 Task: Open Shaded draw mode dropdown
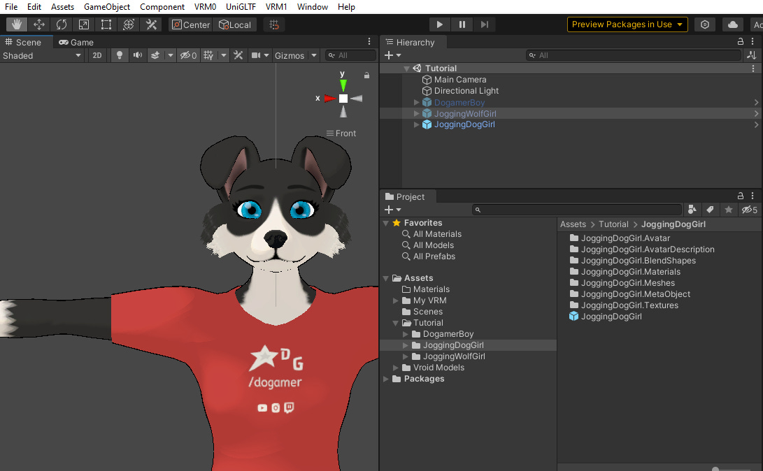tap(42, 55)
